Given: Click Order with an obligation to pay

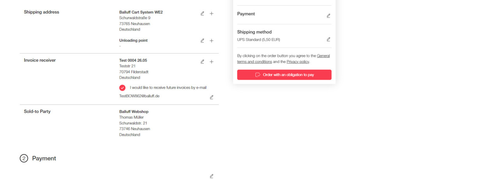Looking at the screenshot, I should [284, 75].
